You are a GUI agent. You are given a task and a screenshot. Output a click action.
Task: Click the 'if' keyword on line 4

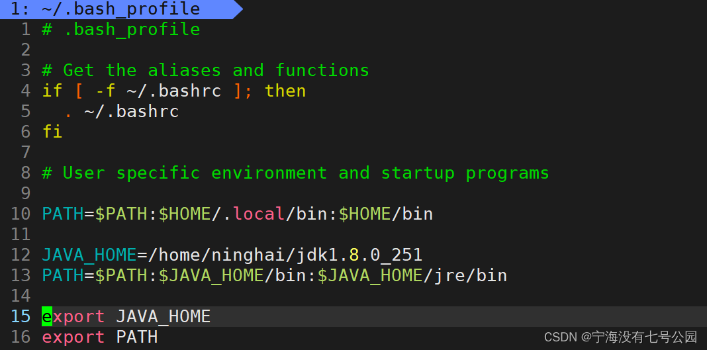52,91
